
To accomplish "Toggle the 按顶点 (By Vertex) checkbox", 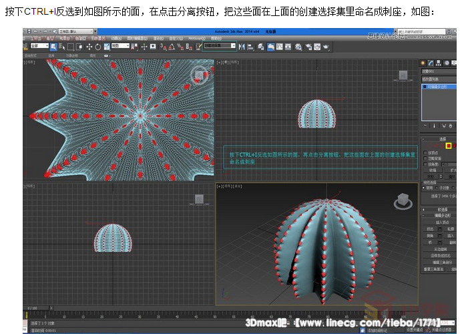I will pyautogui.click(x=426, y=153).
